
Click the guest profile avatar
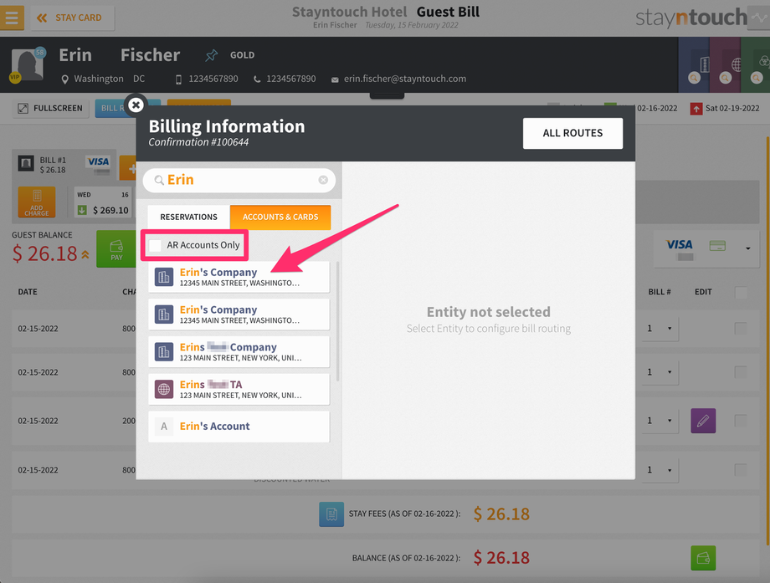[27, 64]
